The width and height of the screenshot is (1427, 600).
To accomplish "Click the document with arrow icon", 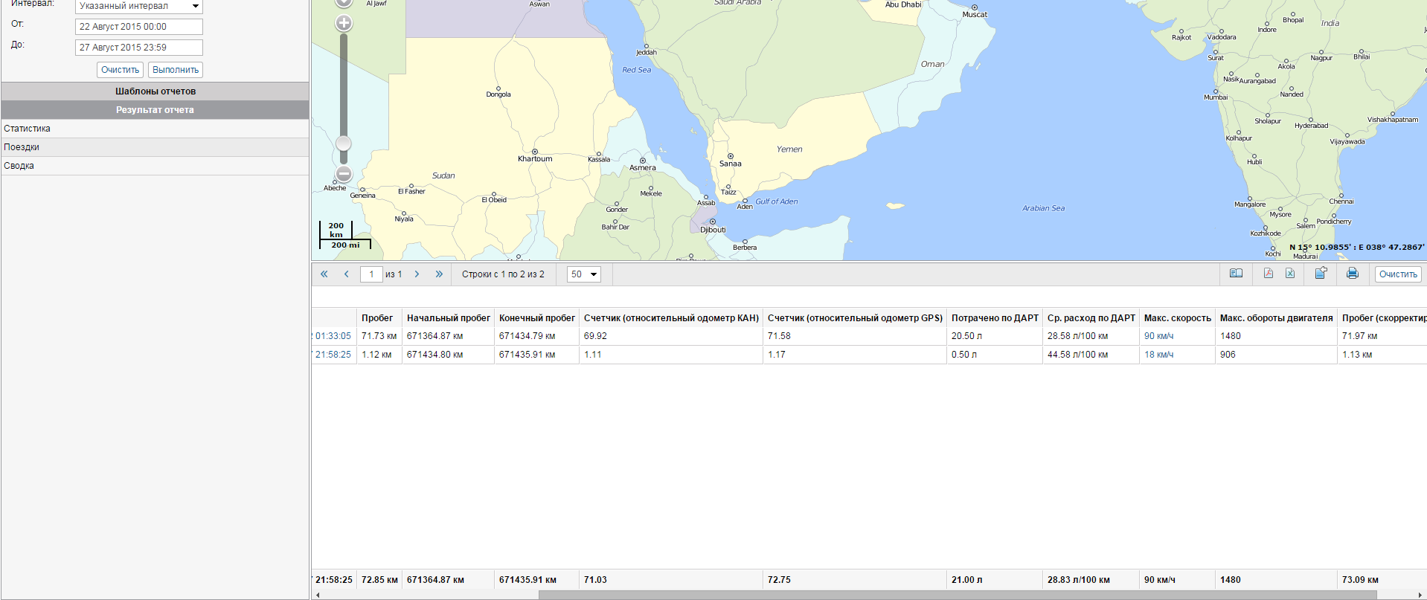I will point(1321,274).
